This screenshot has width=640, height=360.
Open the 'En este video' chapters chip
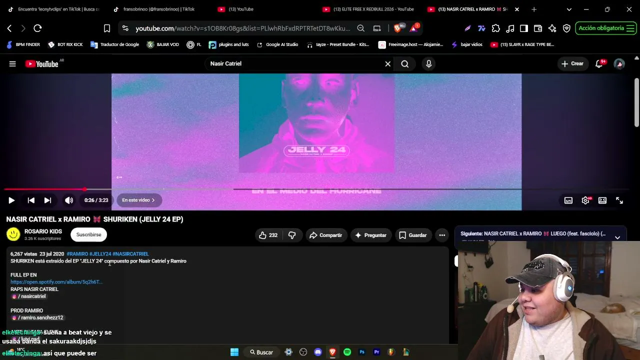[x=138, y=200]
